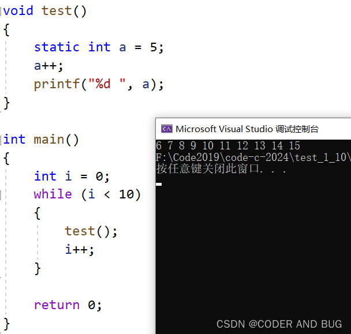This screenshot has width=351, height=334.
Task: Click the '"%d "' format string literal
Action: pos(107,84)
